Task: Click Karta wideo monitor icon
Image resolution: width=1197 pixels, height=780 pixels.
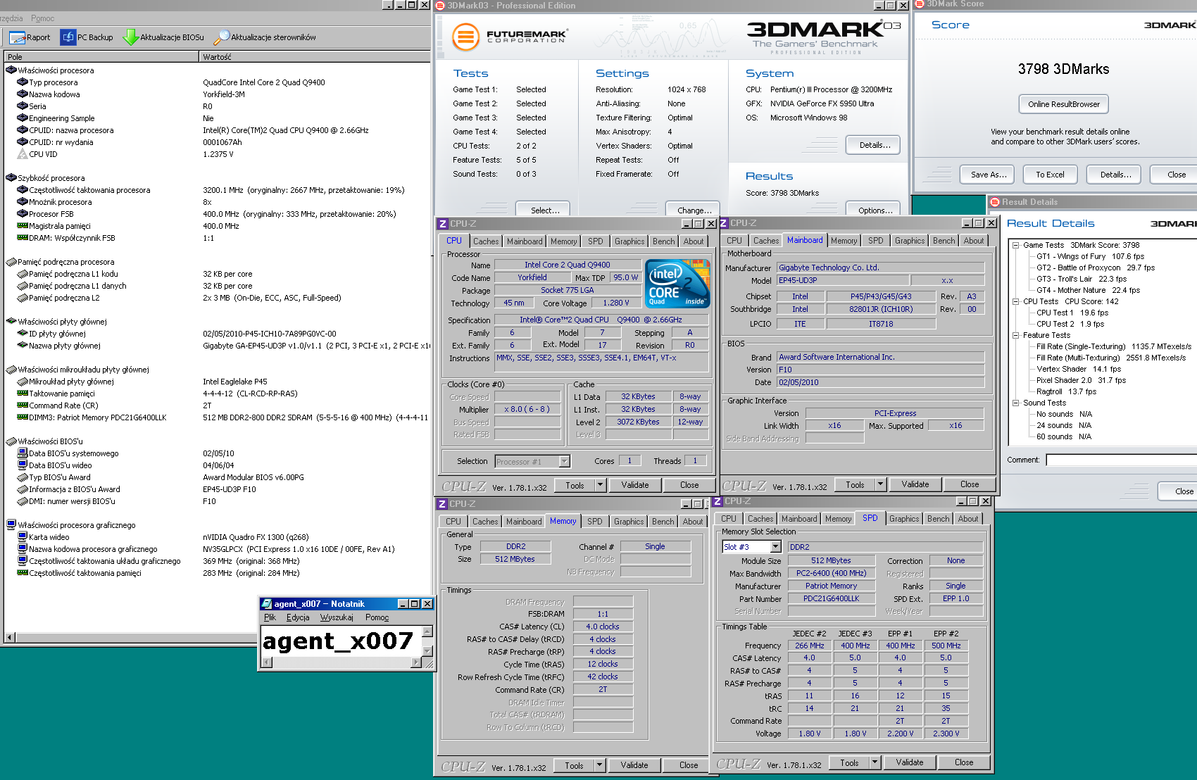Action: tap(23, 537)
